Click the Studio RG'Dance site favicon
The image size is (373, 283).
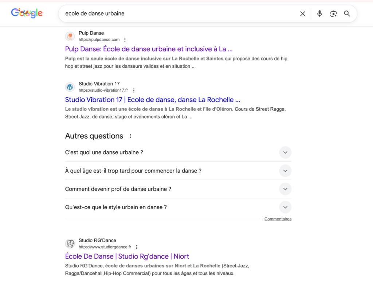tap(70, 244)
